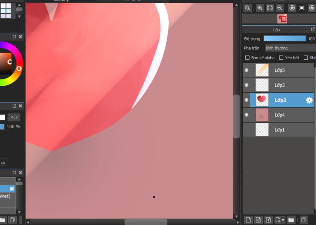This screenshot has height=225, width=316.
Task: Open the Pha trộn blend mode dropdown
Action: pos(290,48)
